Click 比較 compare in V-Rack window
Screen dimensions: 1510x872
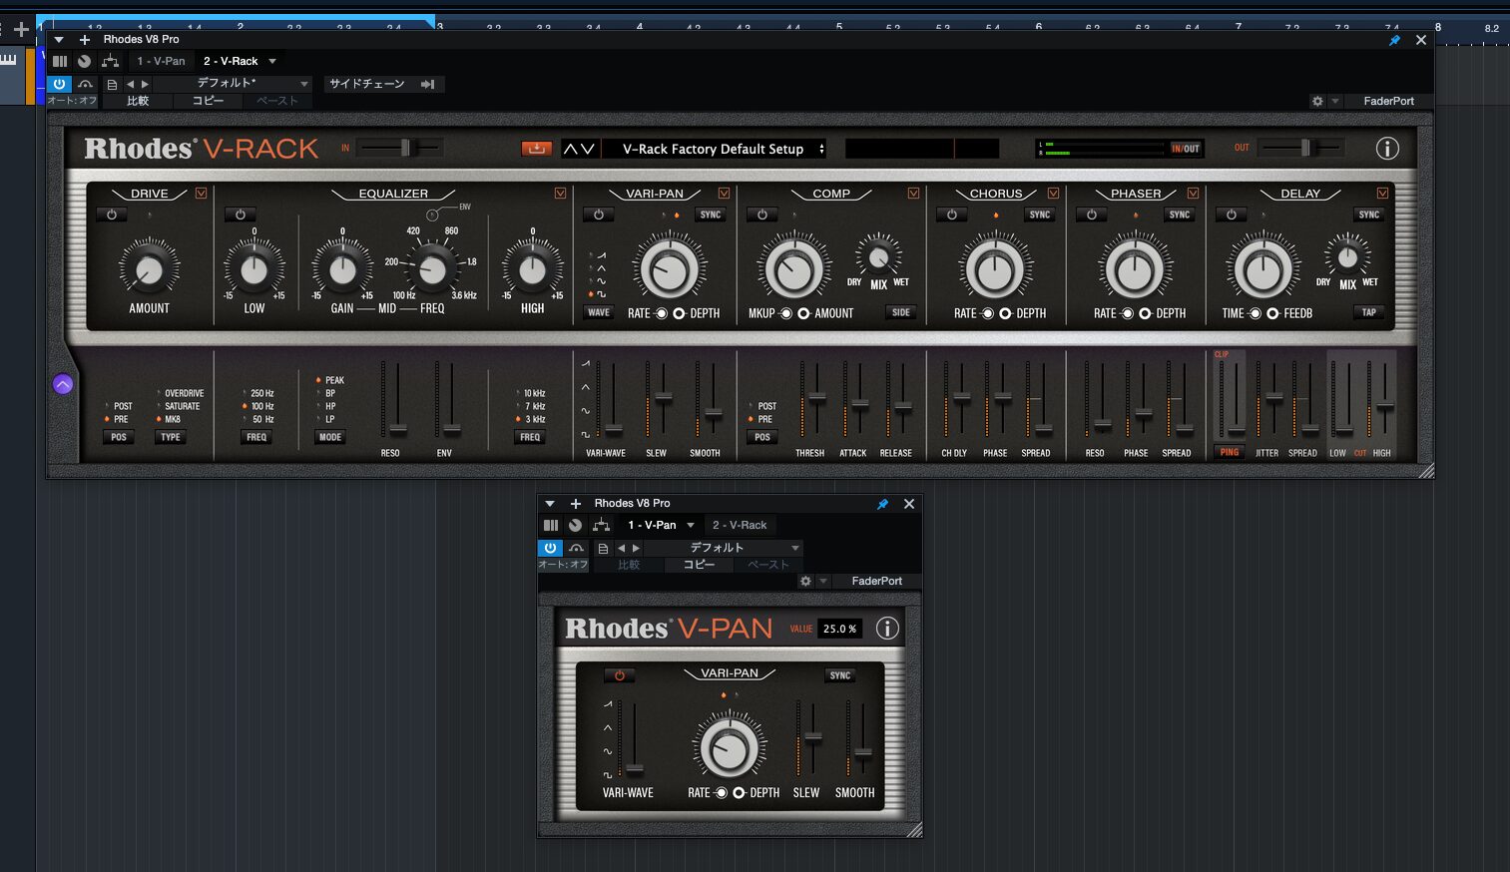(138, 101)
